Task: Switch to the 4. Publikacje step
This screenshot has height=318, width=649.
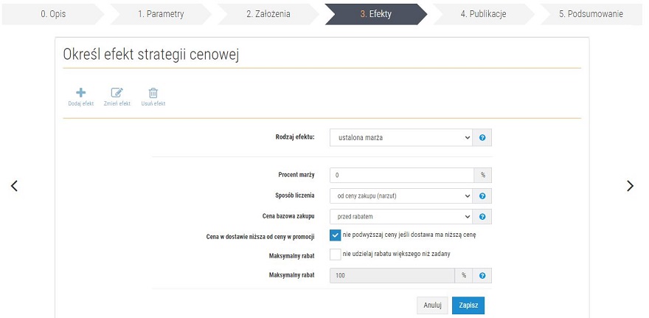Action: tap(484, 14)
